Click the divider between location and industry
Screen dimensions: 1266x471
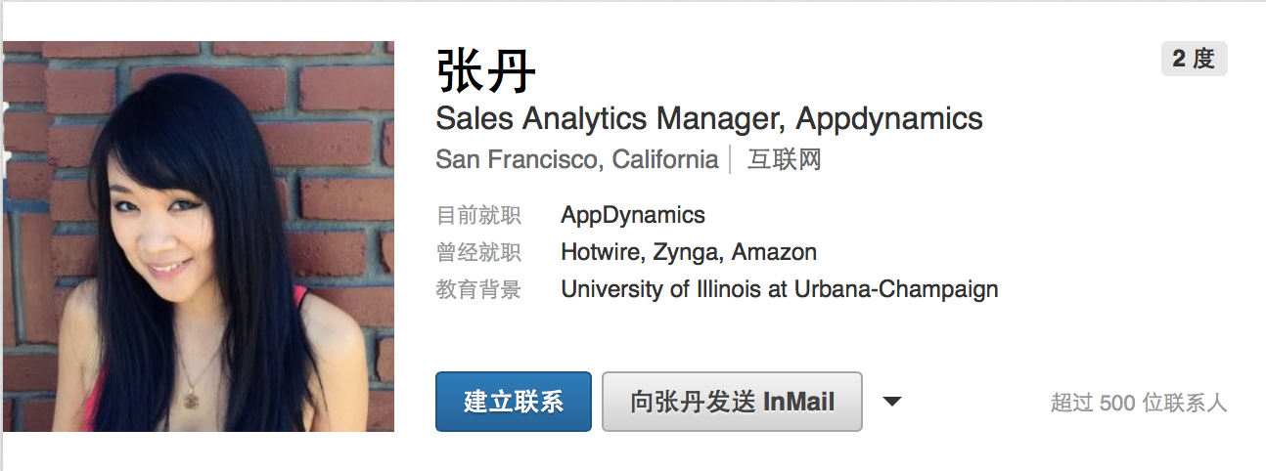731,159
